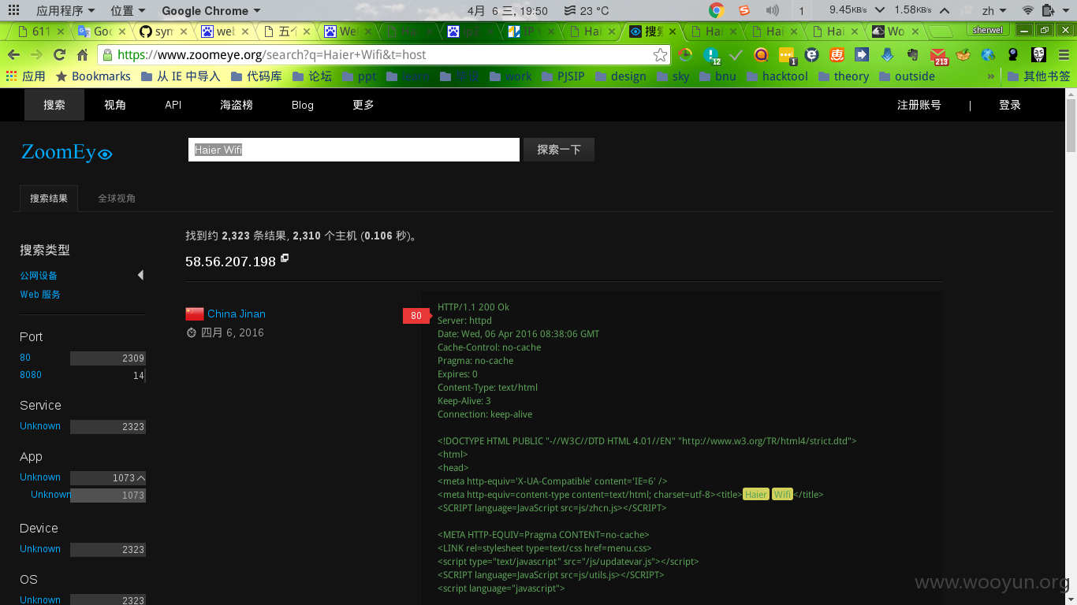Open the orange 惠 shopping extension

pyautogui.click(x=837, y=55)
